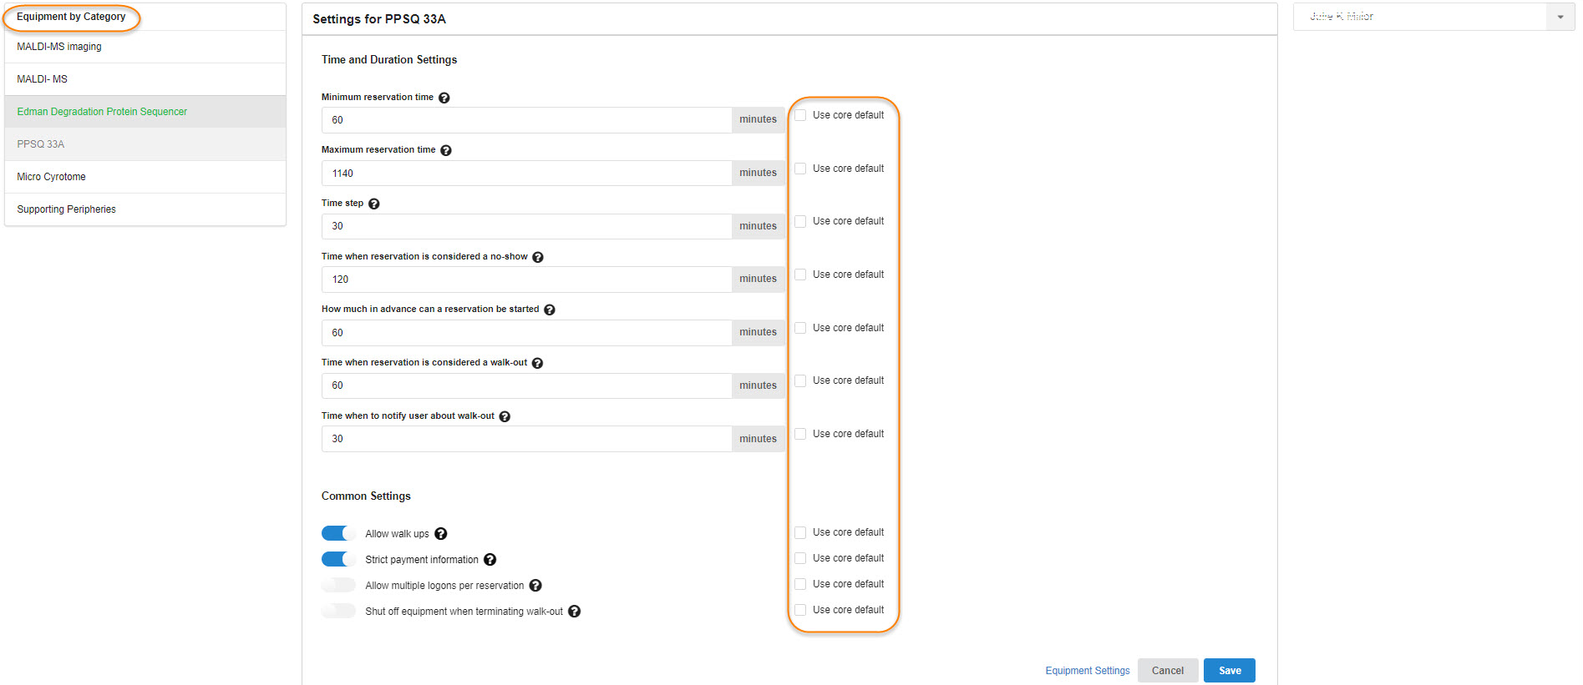Click the Maximum reservation time input field
Viewport: 1583px width, 685px height.
526,174
